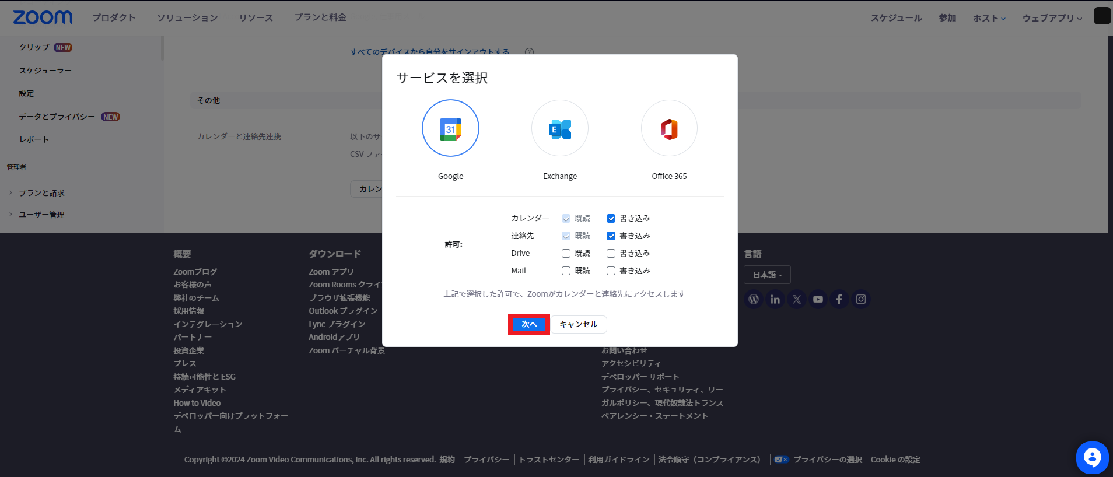This screenshot has width=1113, height=477.
Task: Open the LinkedIn social icon
Action: [775, 299]
